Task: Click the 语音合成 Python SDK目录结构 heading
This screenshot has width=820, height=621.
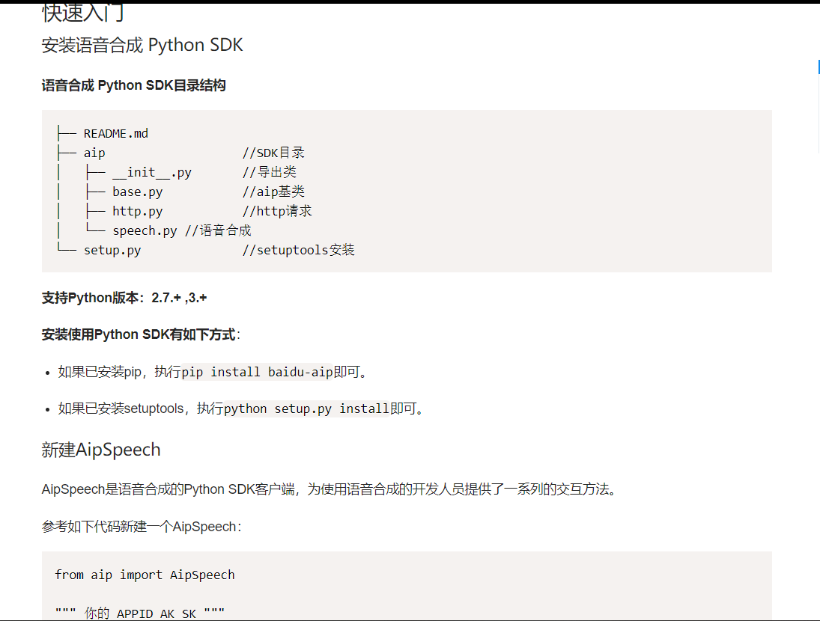Action: point(135,85)
